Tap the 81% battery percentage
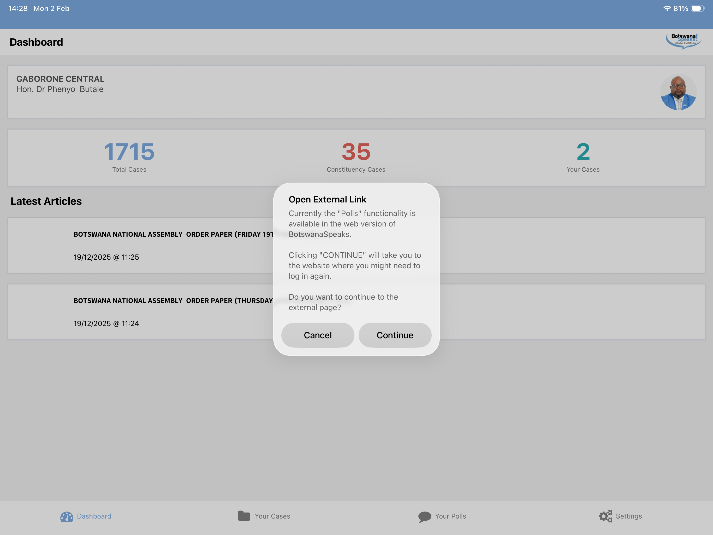Image resolution: width=713 pixels, height=535 pixels. [x=681, y=8]
